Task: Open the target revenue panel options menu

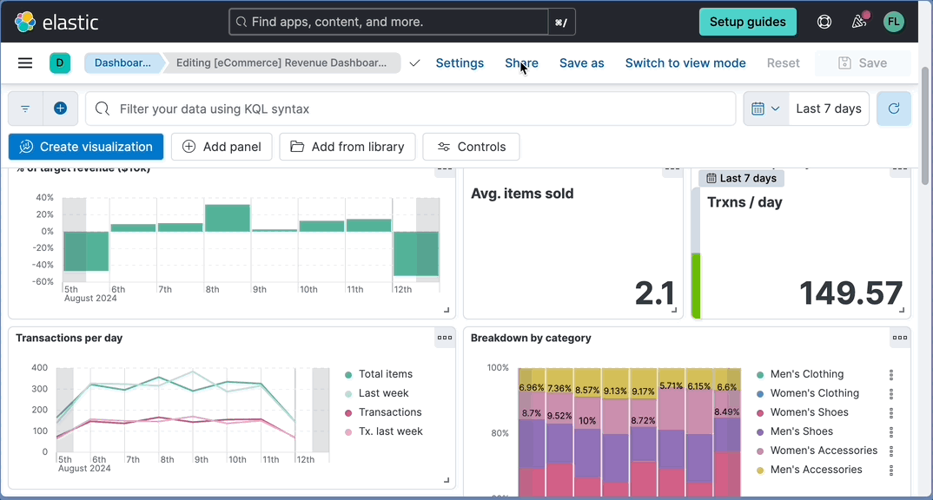Action: tap(445, 169)
